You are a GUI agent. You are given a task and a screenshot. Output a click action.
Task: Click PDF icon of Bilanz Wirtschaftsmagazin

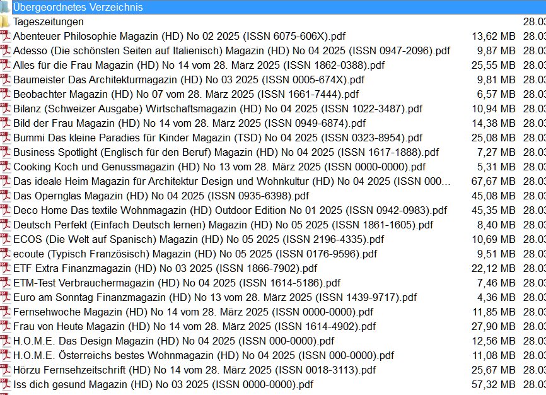click(x=5, y=109)
